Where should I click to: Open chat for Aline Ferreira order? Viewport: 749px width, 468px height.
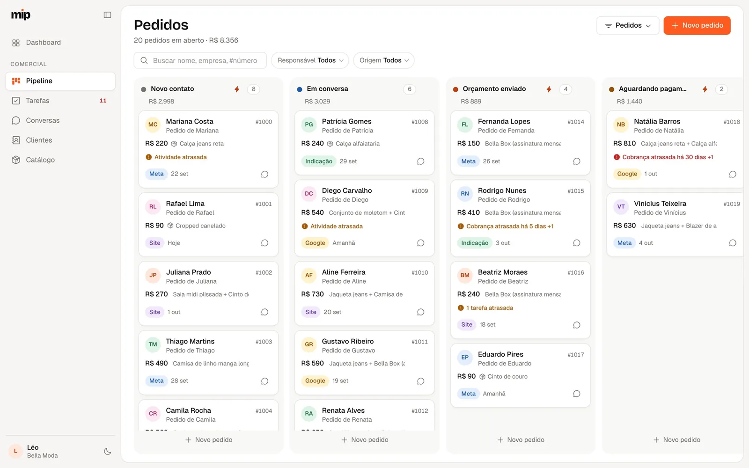pos(420,312)
